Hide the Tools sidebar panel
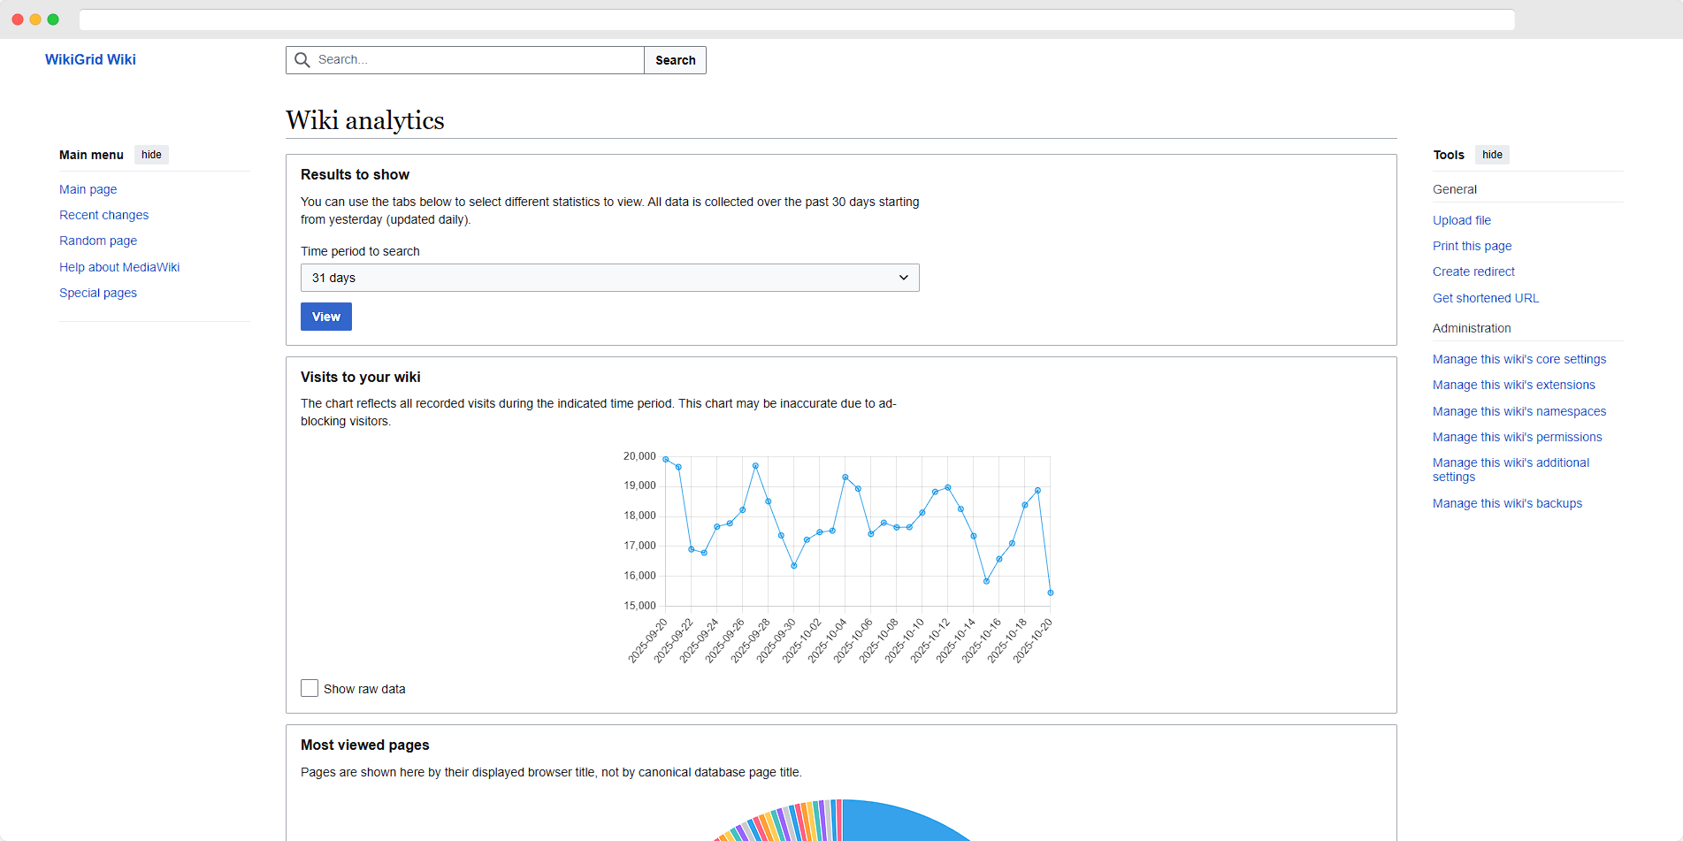The height and width of the screenshot is (841, 1683). pos(1491,155)
